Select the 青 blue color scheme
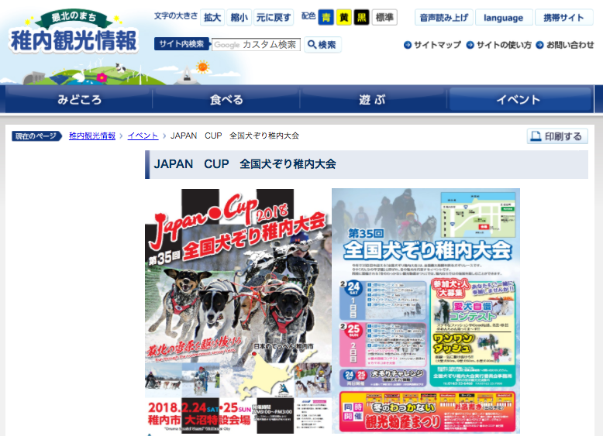This screenshot has width=603, height=436. pyautogui.click(x=326, y=18)
